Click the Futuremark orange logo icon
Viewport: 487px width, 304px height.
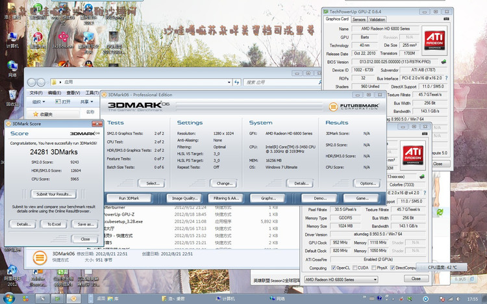(333, 107)
